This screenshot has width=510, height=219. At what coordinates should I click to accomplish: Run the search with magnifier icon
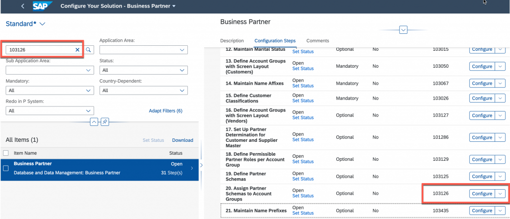point(89,50)
